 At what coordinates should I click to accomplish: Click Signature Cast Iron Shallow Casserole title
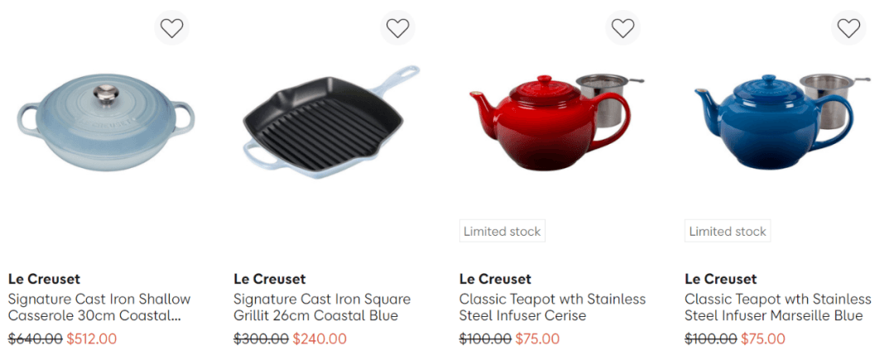click(99, 307)
